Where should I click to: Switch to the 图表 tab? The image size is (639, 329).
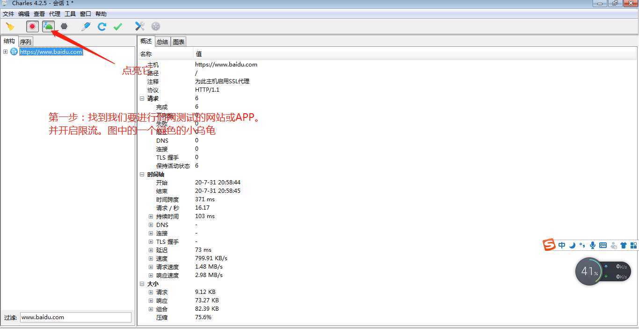coord(179,42)
